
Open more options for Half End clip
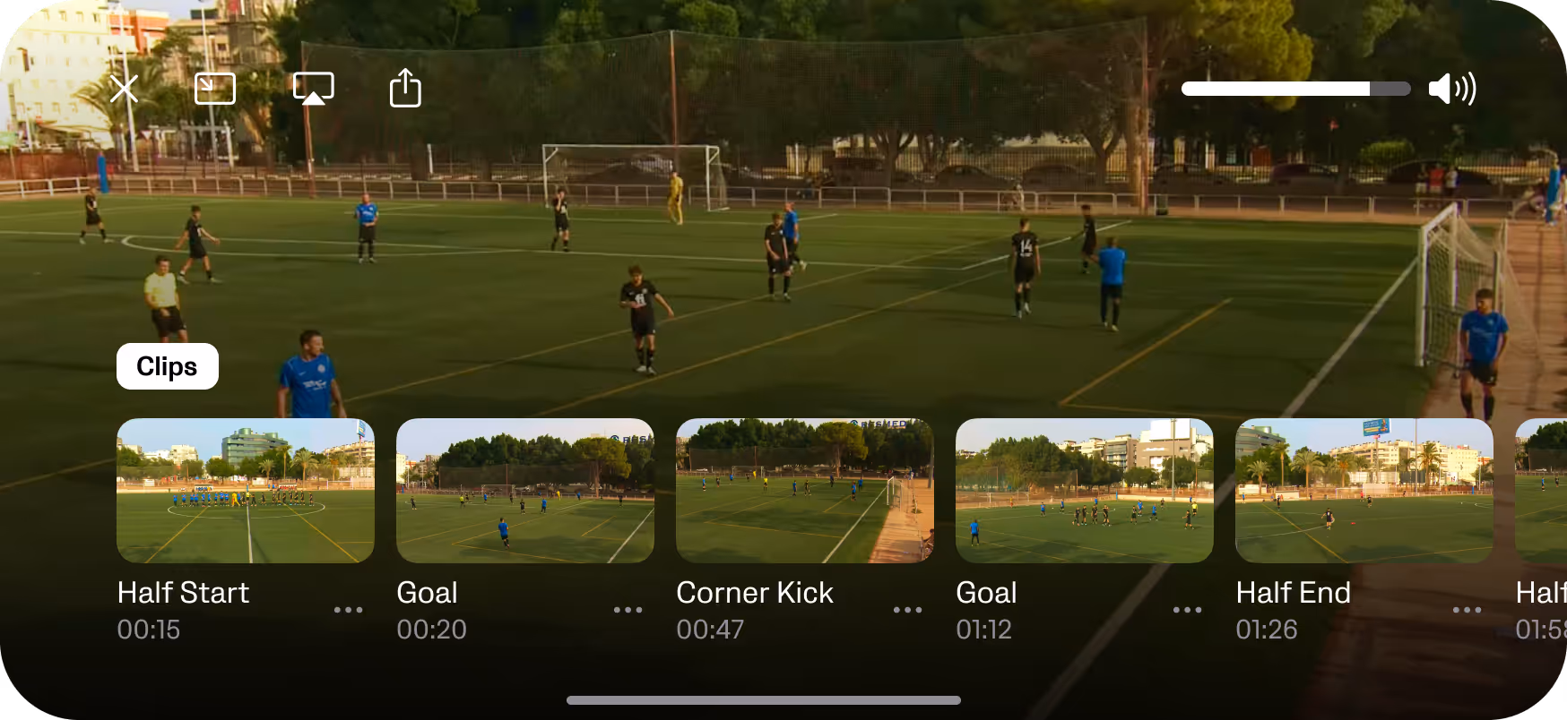[x=1467, y=610]
